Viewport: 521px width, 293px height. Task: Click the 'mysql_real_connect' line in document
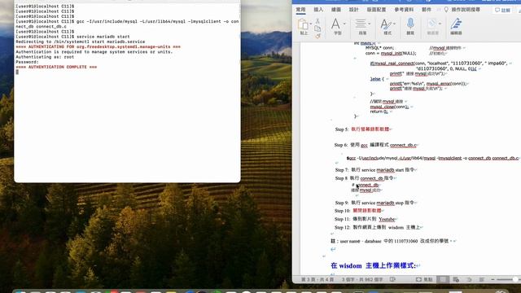[x=440, y=63]
